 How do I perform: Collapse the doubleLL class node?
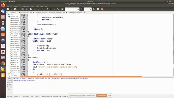[x=8, y=17]
